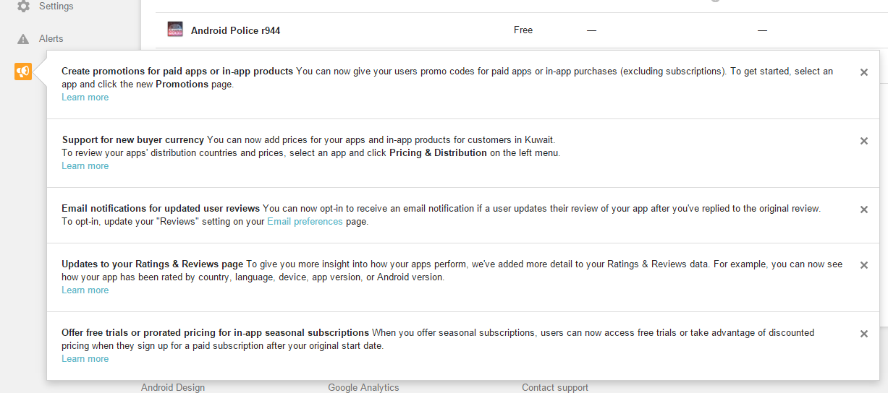Follow the Email preferences link
Image resolution: width=888 pixels, height=393 pixels.
[305, 222]
